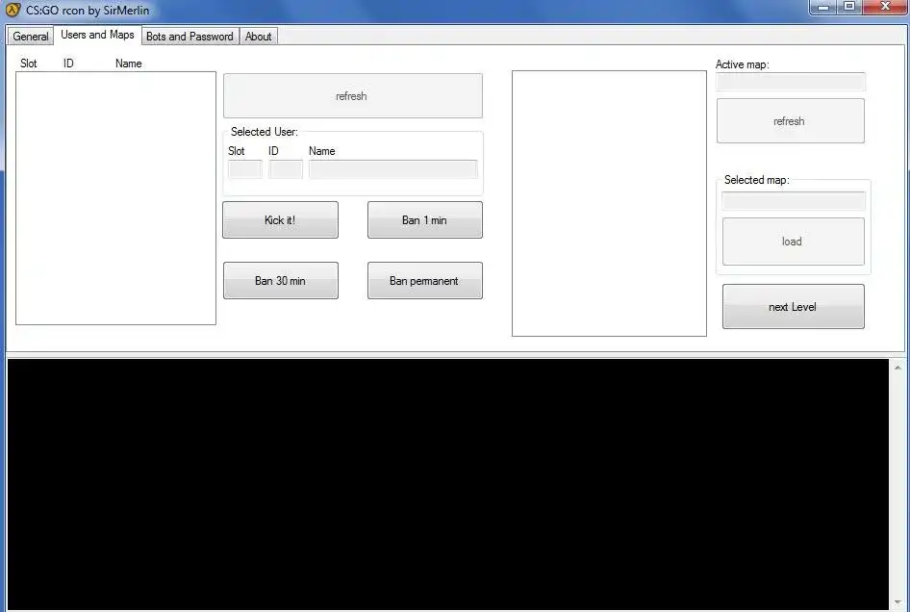The image size is (910, 612).
Task: Click the next Level button
Action: pos(793,307)
